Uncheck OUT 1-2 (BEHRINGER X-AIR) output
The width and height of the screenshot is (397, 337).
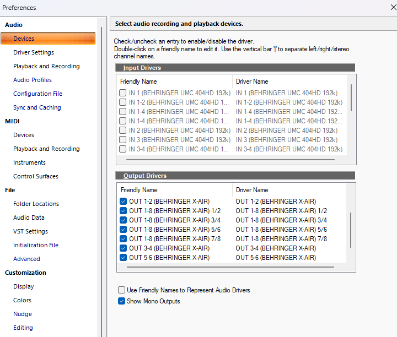[124, 201]
